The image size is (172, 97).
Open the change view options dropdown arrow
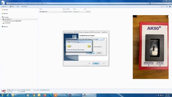point(164,6)
